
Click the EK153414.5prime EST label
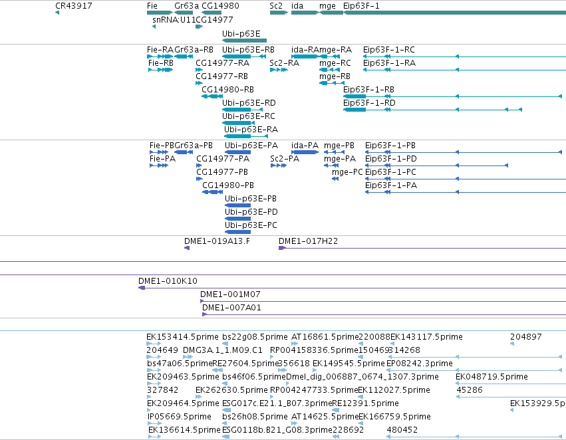(x=182, y=337)
